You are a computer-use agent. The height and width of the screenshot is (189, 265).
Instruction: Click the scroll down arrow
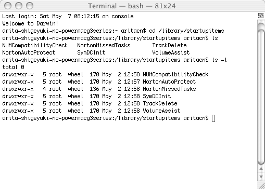(261, 177)
